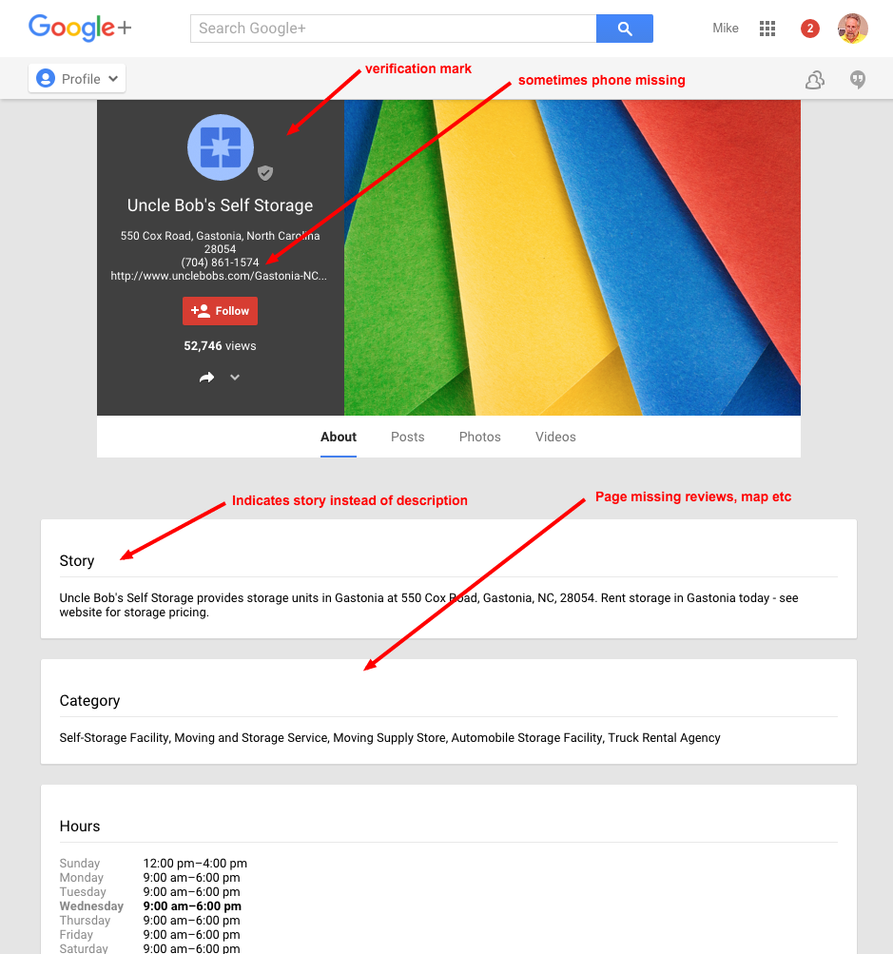Click the Google+ logo

(80, 28)
